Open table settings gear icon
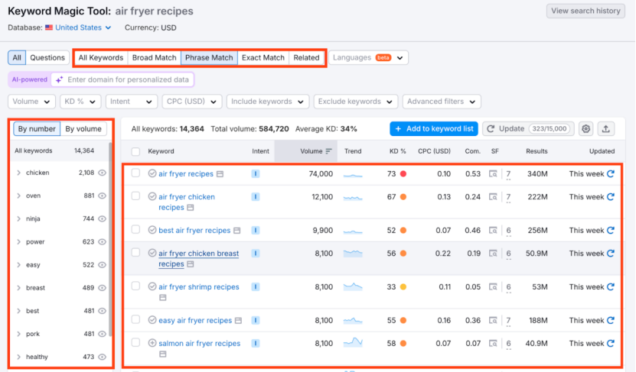 586,129
